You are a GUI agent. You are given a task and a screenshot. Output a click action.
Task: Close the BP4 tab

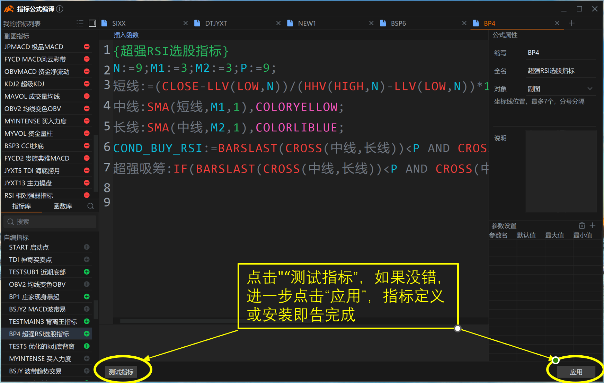pyautogui.click(x=557, y=23)
